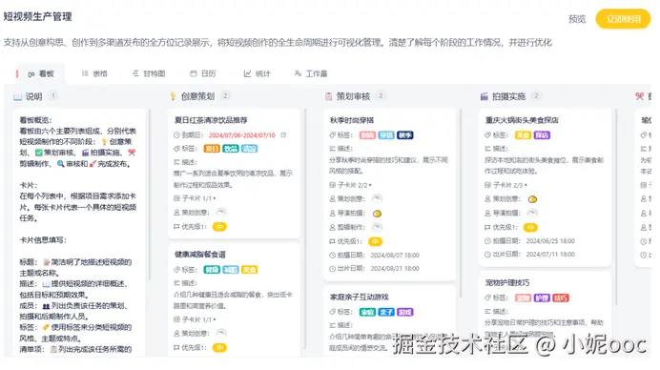Click the clock icon beside 到期日
The width and height of the screenshot is (660, 370).
click(x=176, y=135)
